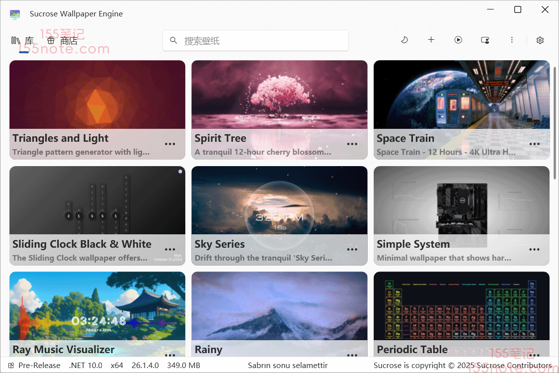
Task: Switch to the 商店 store tab
Action: pyautogui.click(x=63, y=41)
